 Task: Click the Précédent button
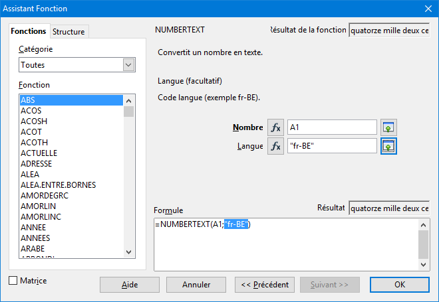pyautogui.click(x=265, y=285)
